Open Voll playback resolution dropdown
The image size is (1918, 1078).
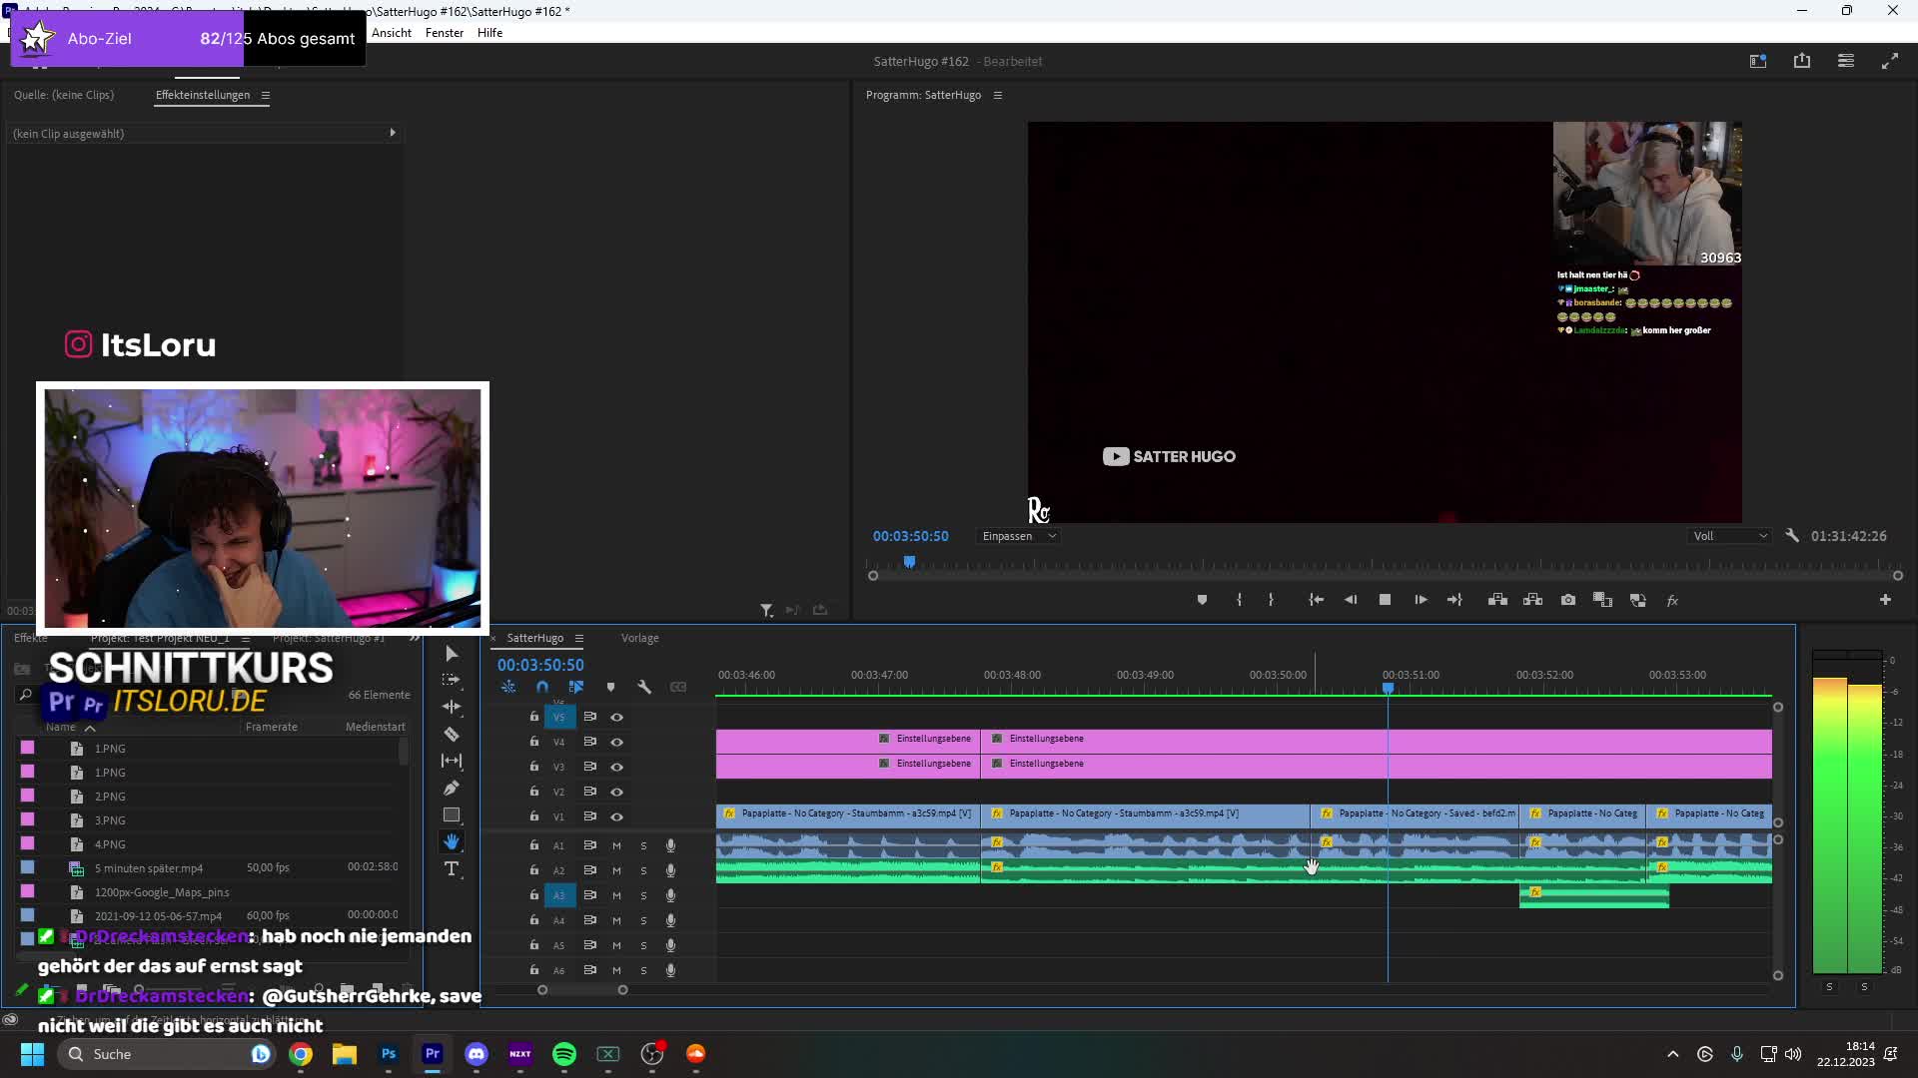click(1729, 536)
